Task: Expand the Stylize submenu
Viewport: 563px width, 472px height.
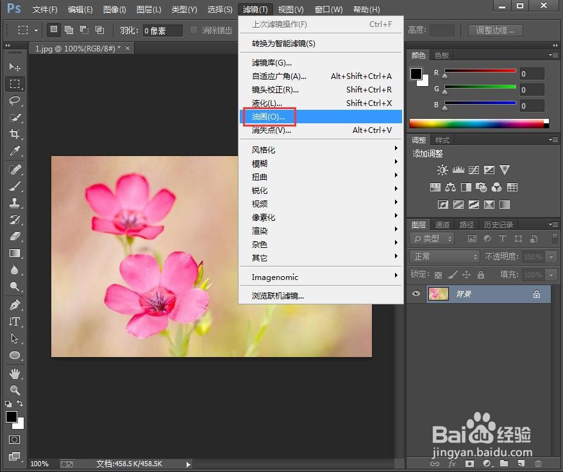Action: pos(321,150)
